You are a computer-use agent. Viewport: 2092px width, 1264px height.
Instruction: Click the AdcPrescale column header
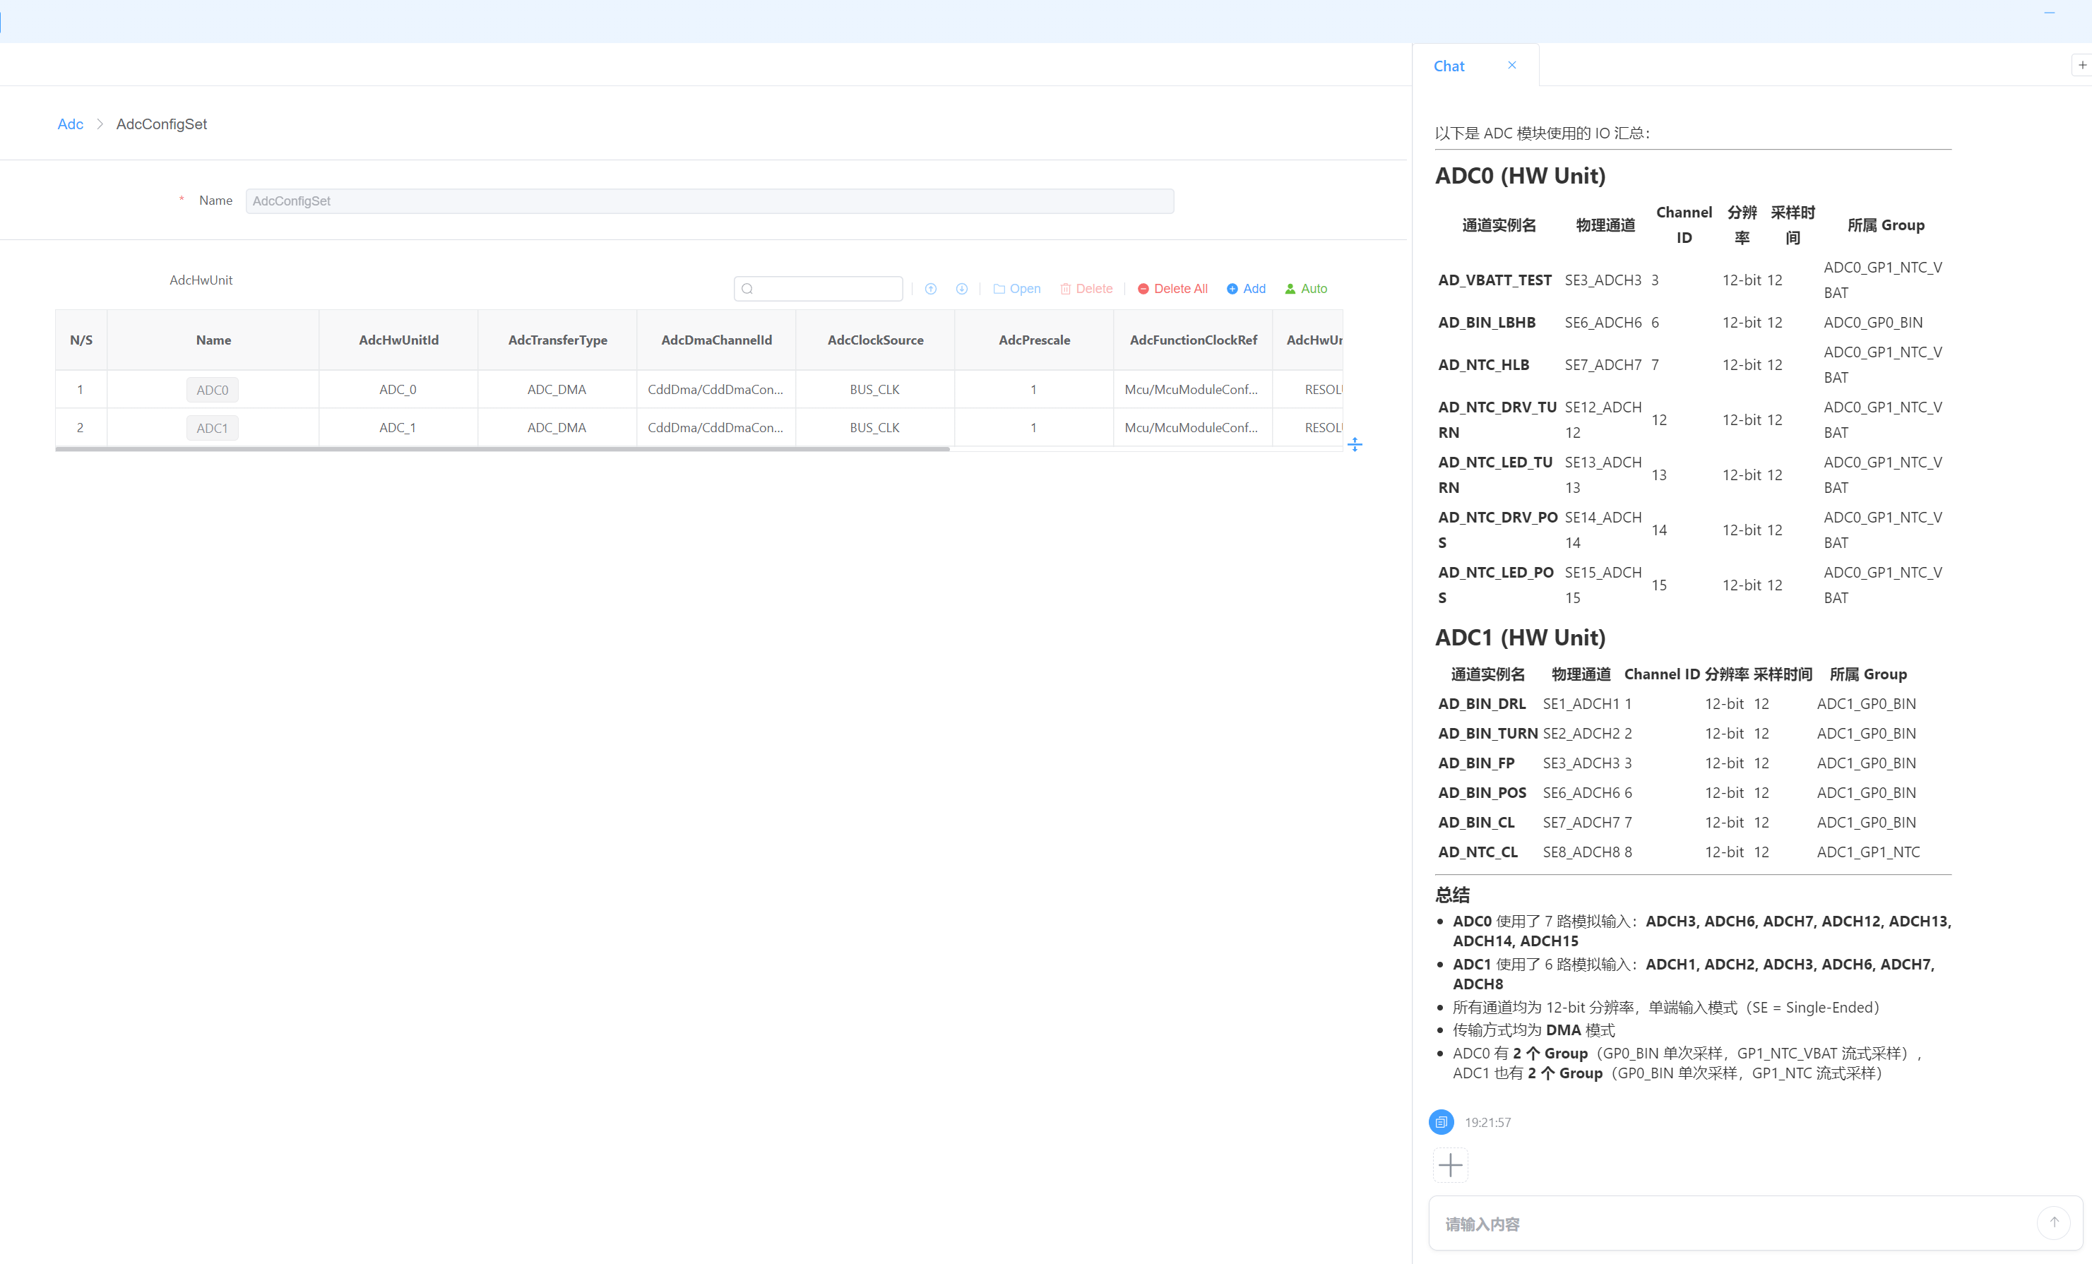(1034, 340)
